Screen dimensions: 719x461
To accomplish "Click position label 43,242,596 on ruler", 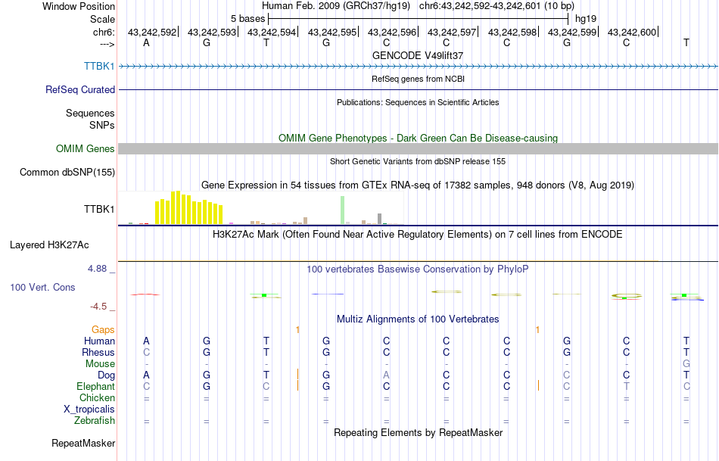I will coord(392,32).
